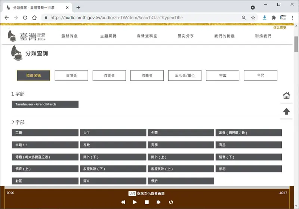
Task: Bookmark this page with the star icon
Action: pyautogui.click(x=253, y=18)
